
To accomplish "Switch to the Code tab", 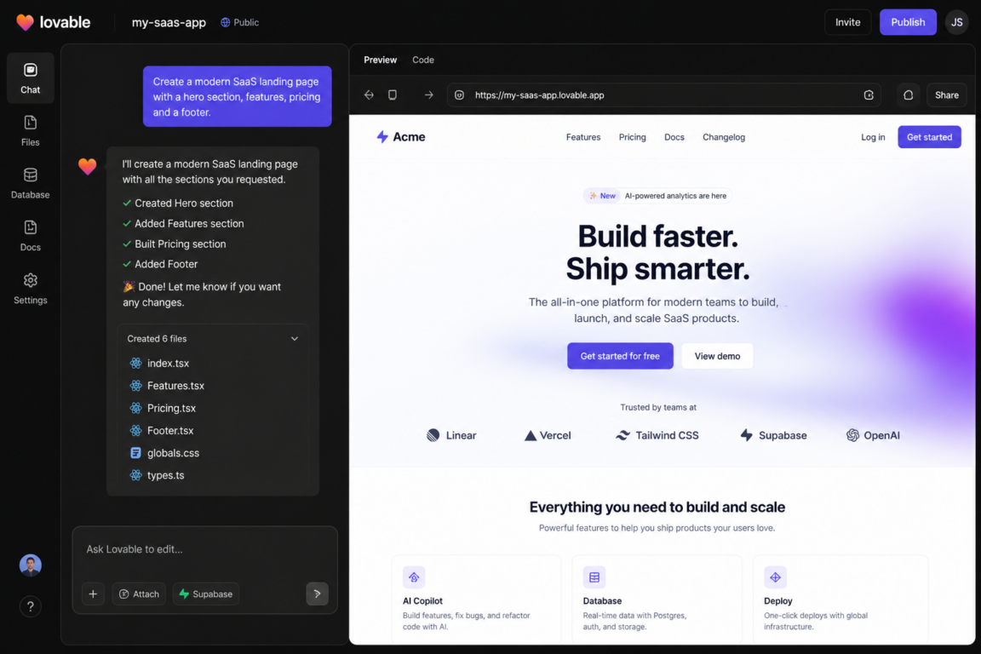I will click(422, 60).
